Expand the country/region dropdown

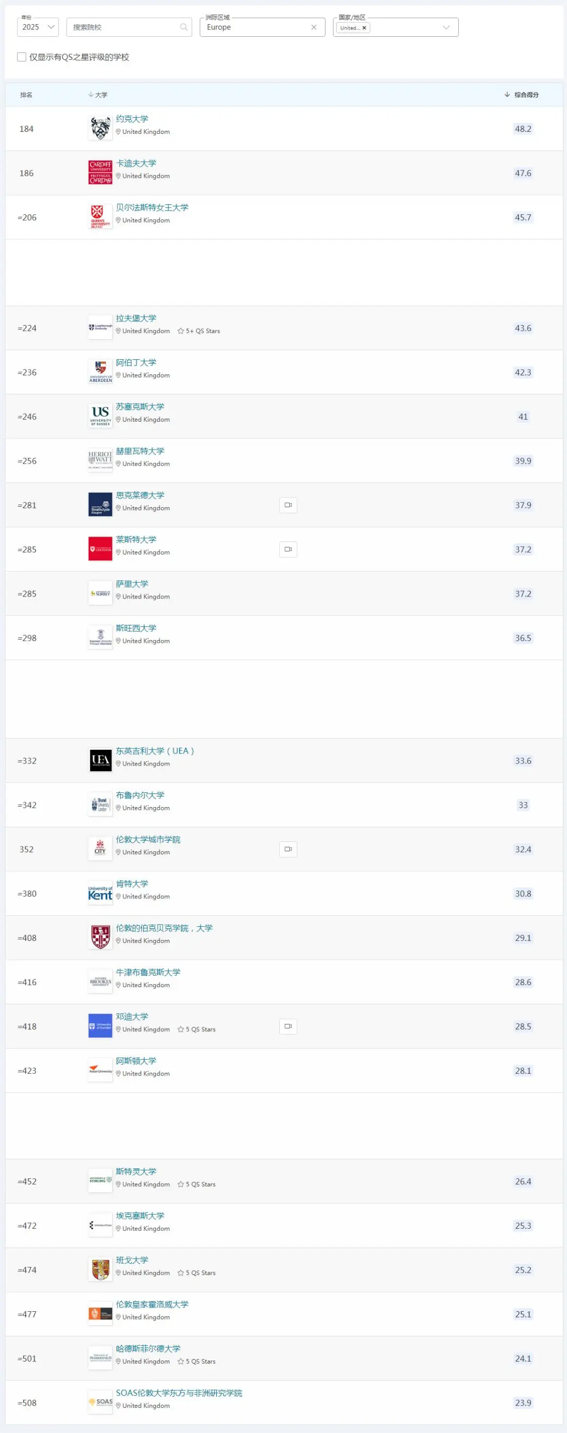(446, 27)
